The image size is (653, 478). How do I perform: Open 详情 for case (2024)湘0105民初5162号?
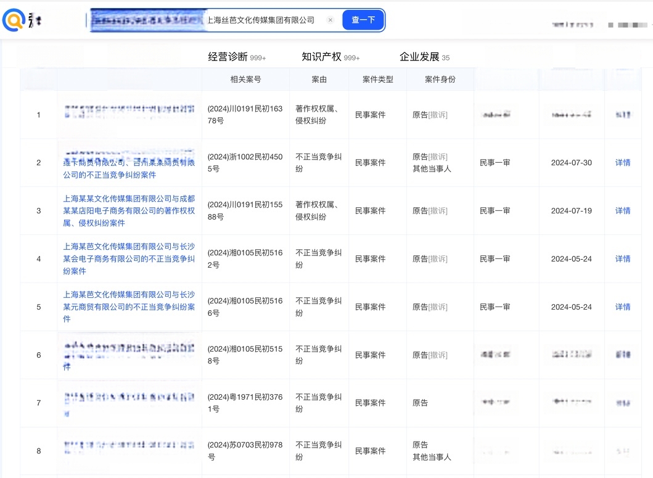(623, 259)
